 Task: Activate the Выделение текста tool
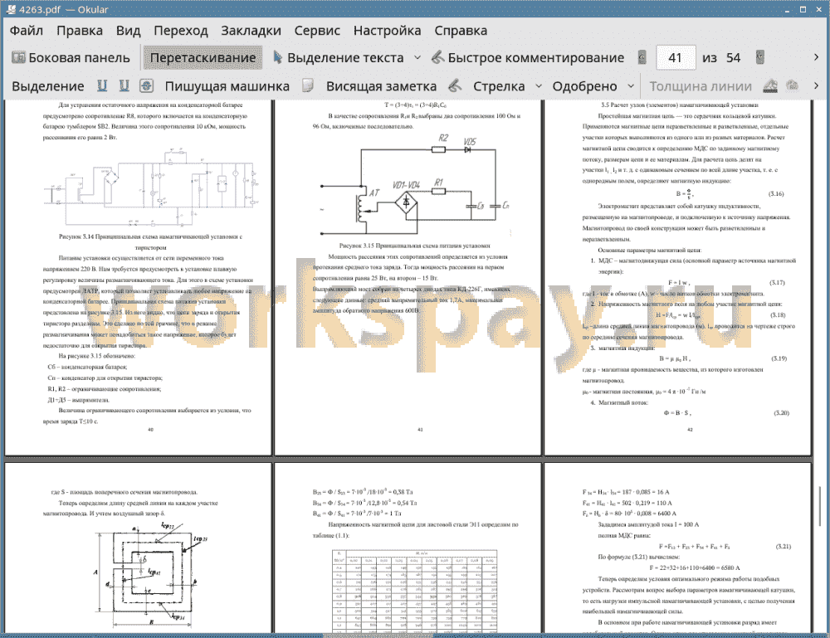(x=339, y=58)
